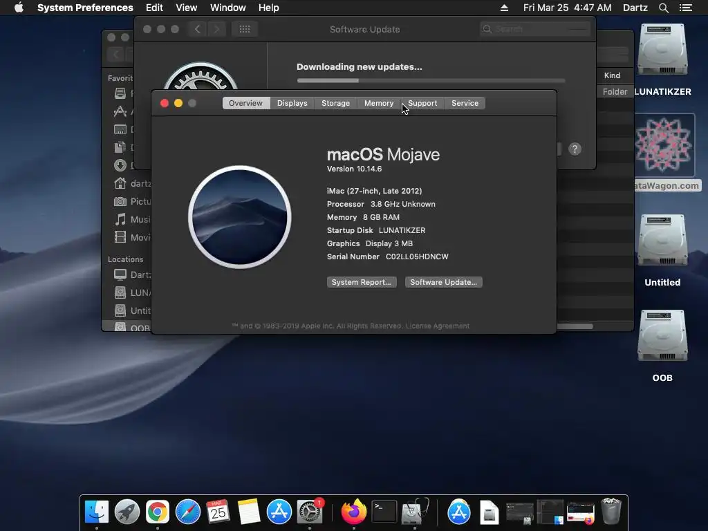Switch to Support tab
708x531 pixels.
422,103
